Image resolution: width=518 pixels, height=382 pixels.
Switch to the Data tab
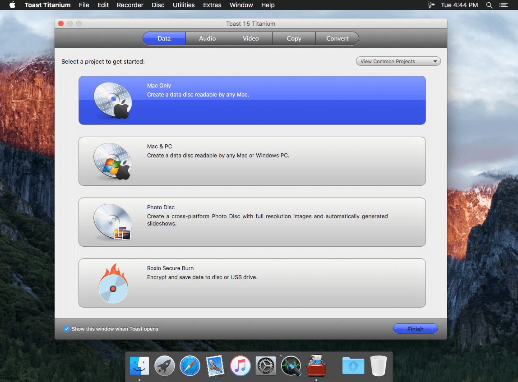pyautogui.click(x=164, y=38)
